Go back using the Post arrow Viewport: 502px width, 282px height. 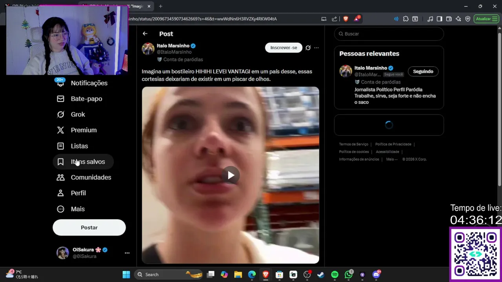[x=145, y=34]
